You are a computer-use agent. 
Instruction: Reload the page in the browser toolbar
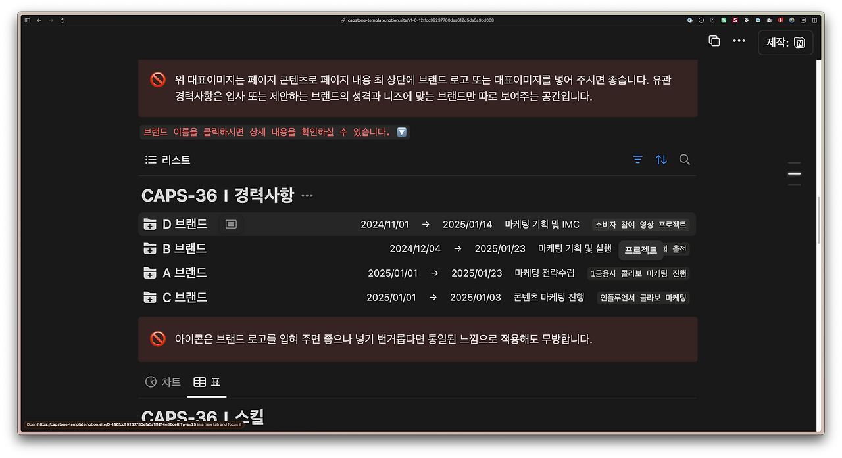pyautogui.click(x=62, y=20)
